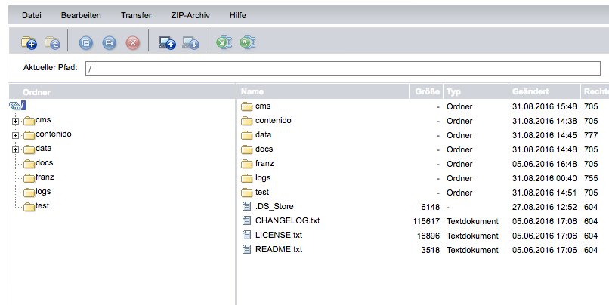Click the second green ZIP archive icon
The height and width of the screenshot is (305, 609).
[246, 43]
